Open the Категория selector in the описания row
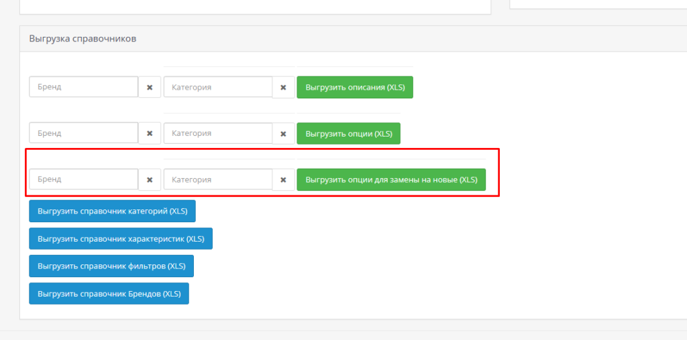687x340 pixels. [218, 87]
